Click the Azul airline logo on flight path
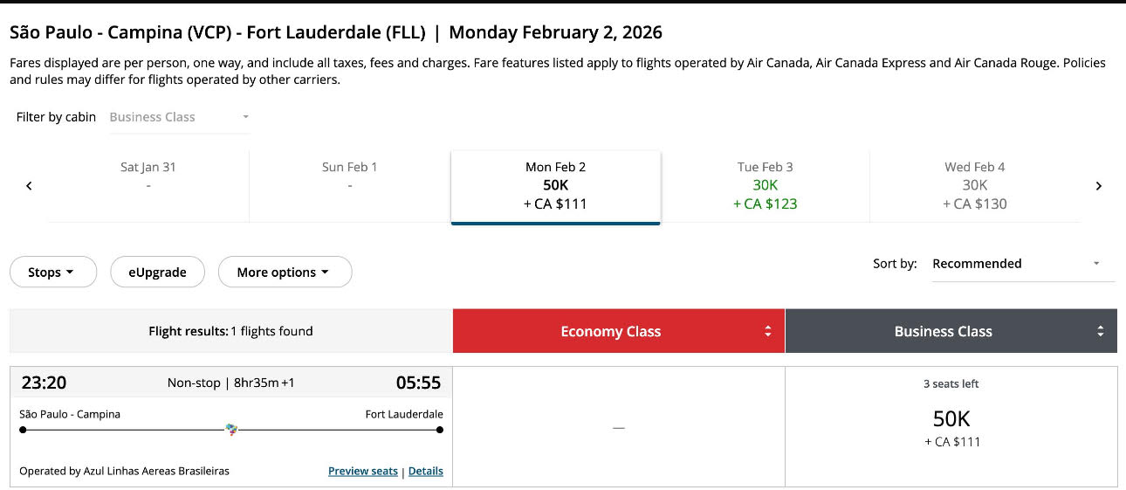This screenshot has height=490, width=1126. pyautogui.click(x=231, y=429)
